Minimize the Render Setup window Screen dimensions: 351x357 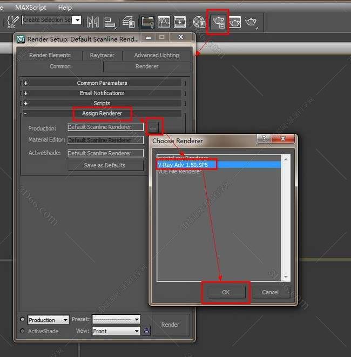(148, 37)
